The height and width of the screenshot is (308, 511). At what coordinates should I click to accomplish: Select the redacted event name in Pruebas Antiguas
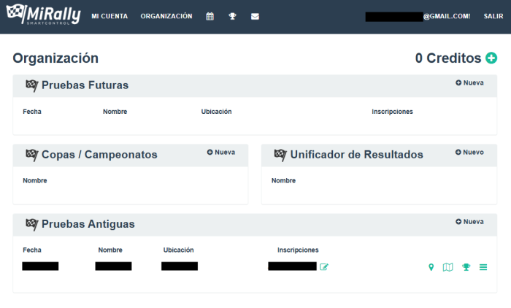pos(113,266)
